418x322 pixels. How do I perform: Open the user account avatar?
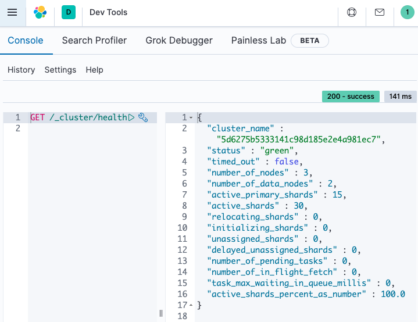pos(408,12)
